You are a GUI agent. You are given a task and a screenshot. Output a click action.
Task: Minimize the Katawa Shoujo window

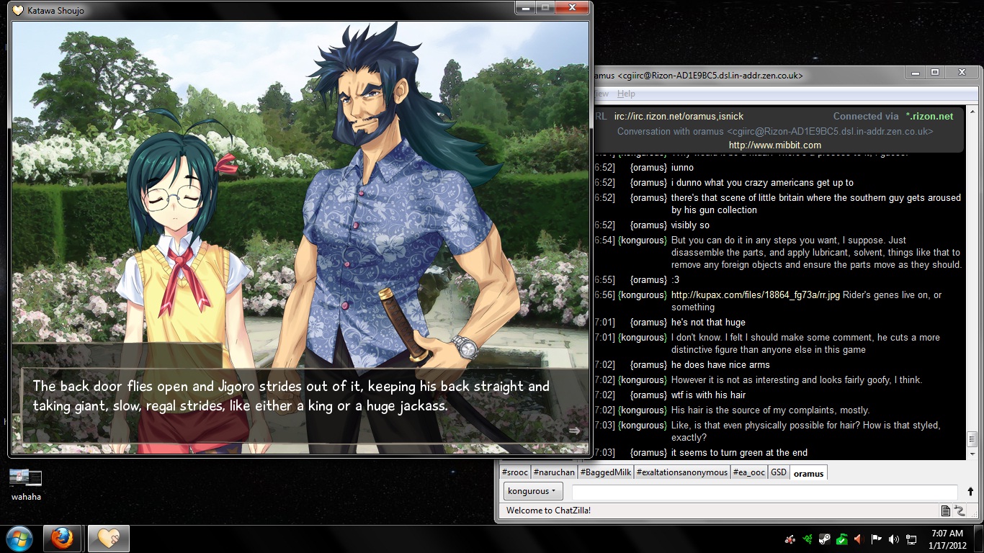pos(527,8)
